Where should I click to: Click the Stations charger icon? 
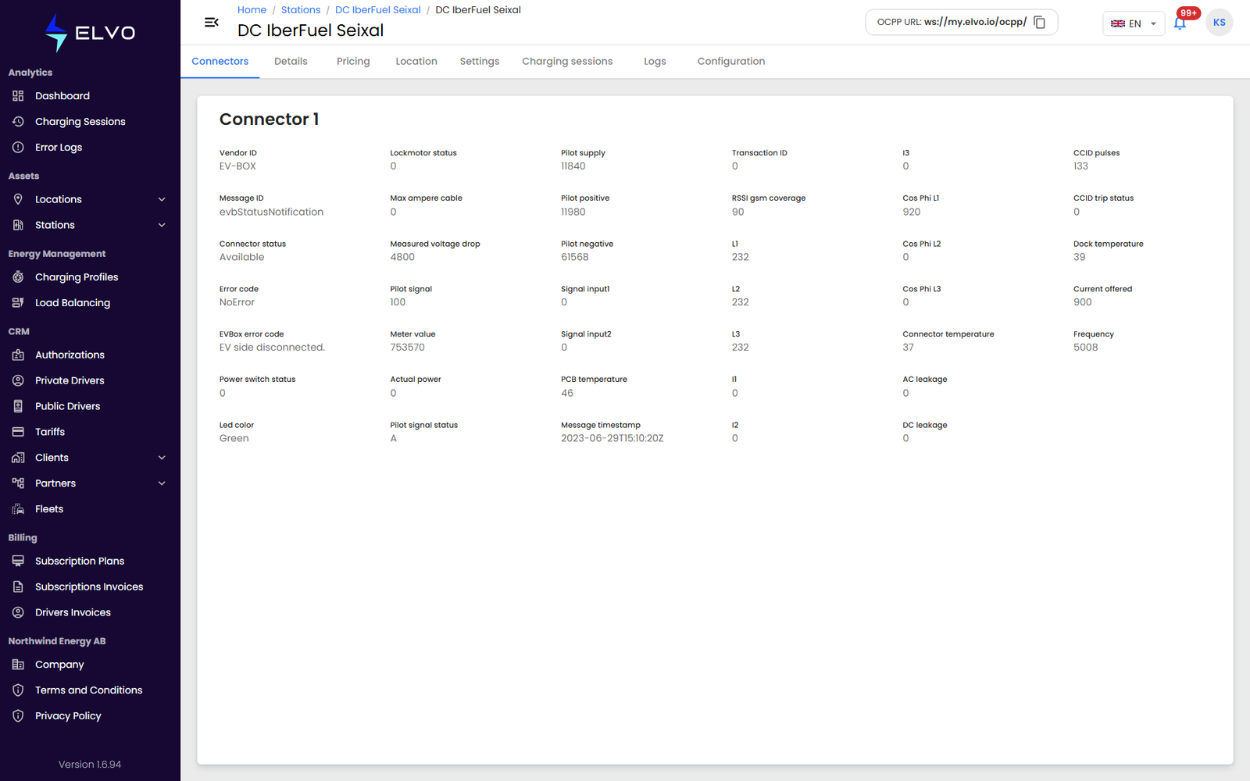[18, 225]
